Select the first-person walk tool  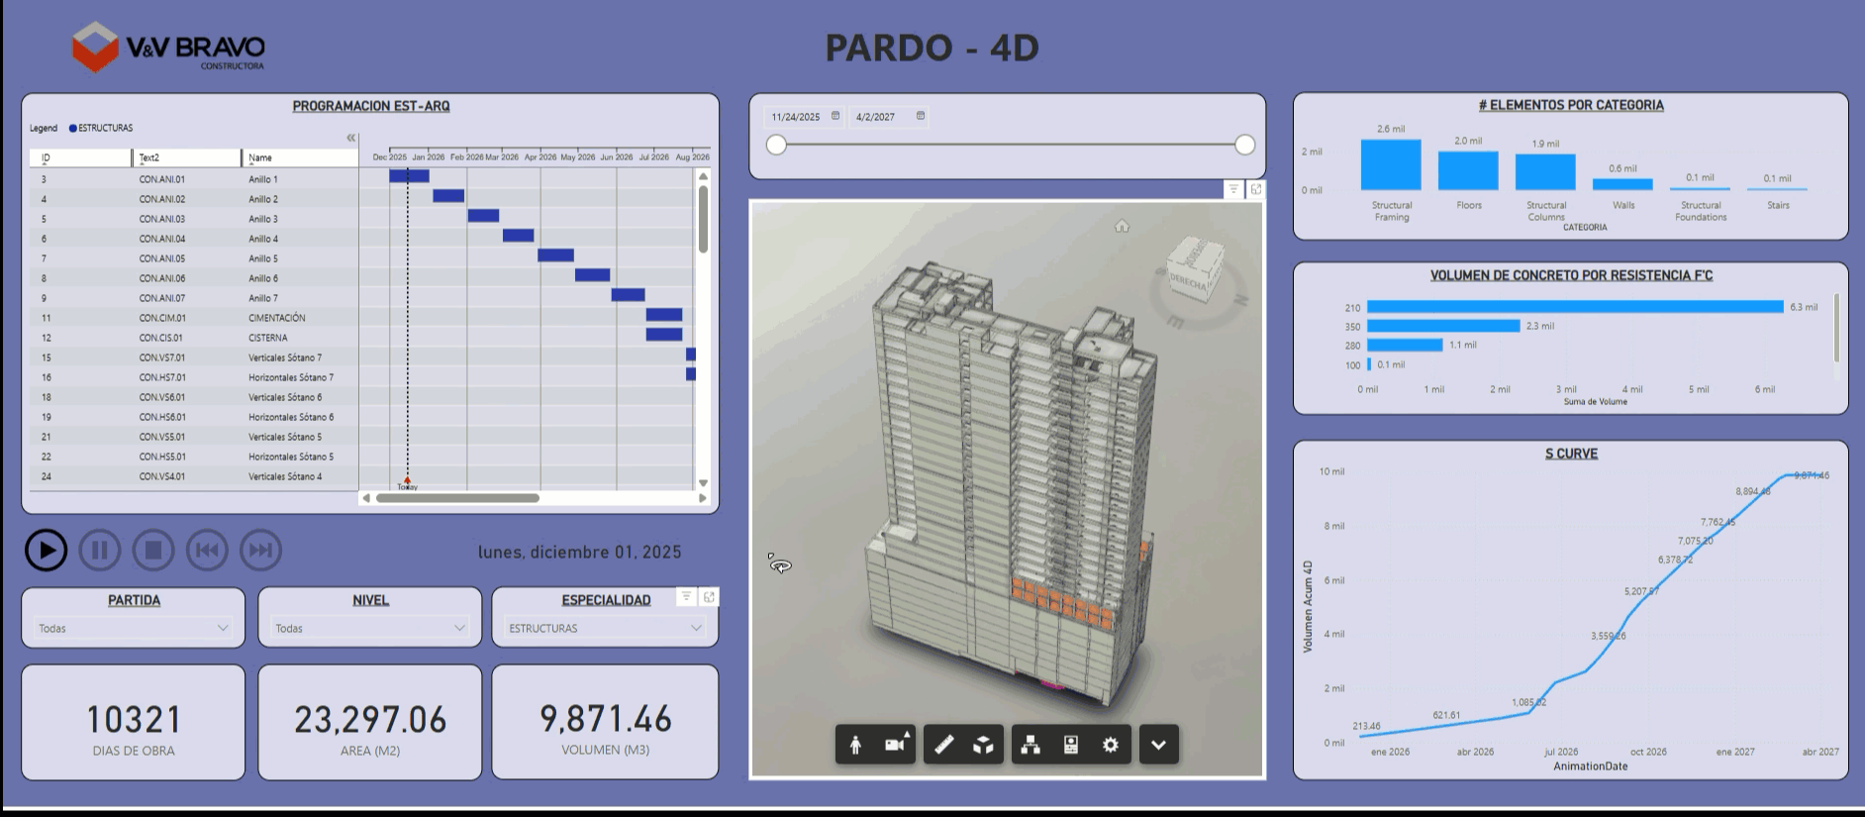click(x=855, y=745)
